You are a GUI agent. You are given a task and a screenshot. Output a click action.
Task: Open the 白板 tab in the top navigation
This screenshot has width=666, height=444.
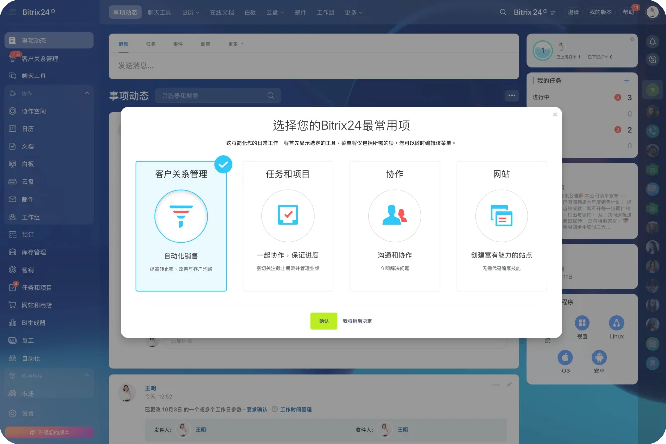click(x=250, y=13)
